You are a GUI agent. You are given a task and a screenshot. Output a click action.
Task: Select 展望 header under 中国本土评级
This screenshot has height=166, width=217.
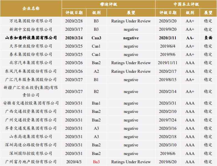[x=208, y=13]
